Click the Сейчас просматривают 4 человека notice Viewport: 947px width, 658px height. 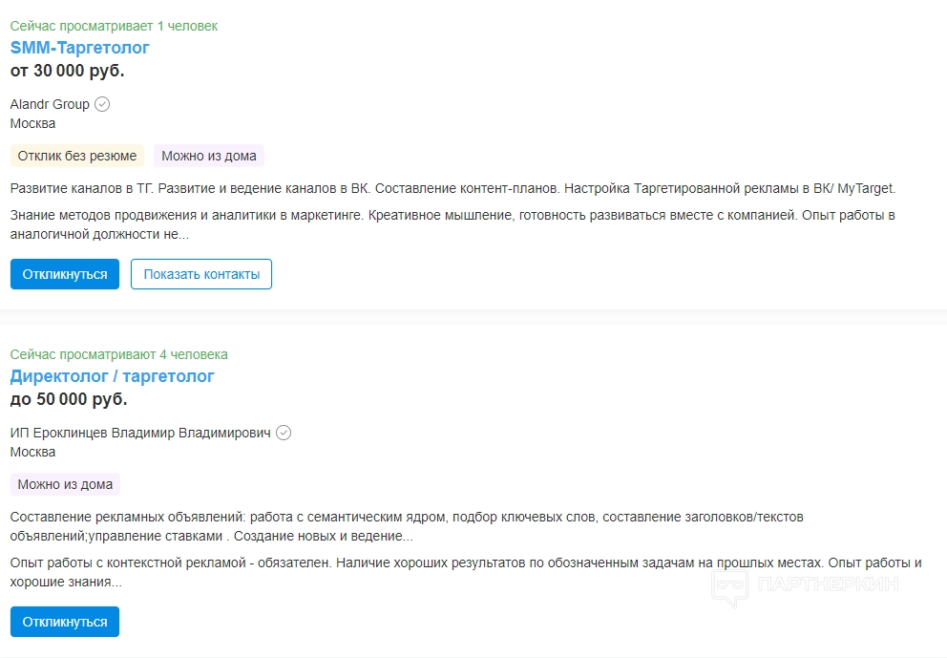pyautogui.click(x=119, y=354)
